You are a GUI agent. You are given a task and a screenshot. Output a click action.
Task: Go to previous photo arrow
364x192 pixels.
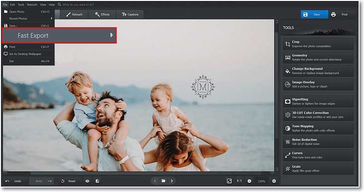(x=155, y=181)
